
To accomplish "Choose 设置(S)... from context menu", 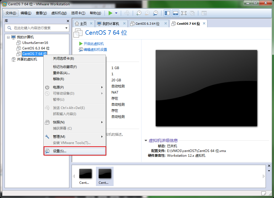I will [75, 151].
